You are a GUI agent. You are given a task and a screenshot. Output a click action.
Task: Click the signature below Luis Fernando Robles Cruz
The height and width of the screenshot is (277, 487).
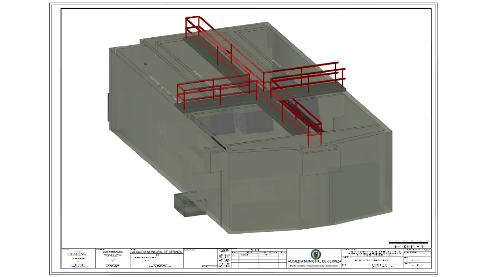(x=113, y=260)
